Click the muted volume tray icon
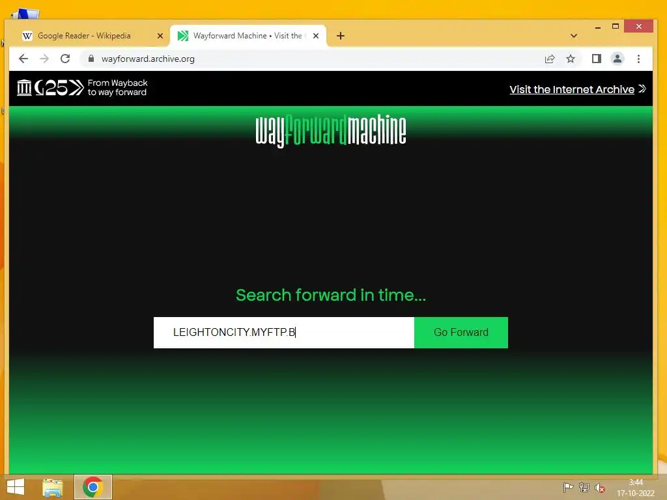The width and height of the screenshot is (667, 500). (x=600, y=488)
